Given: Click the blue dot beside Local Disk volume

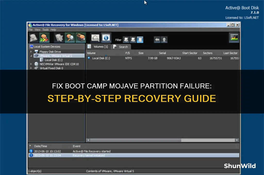Looking at the screenshot, I should 89,58.
